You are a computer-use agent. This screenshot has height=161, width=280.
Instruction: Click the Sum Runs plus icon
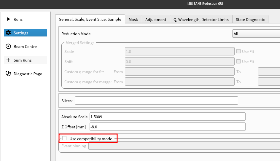(8, 60)
